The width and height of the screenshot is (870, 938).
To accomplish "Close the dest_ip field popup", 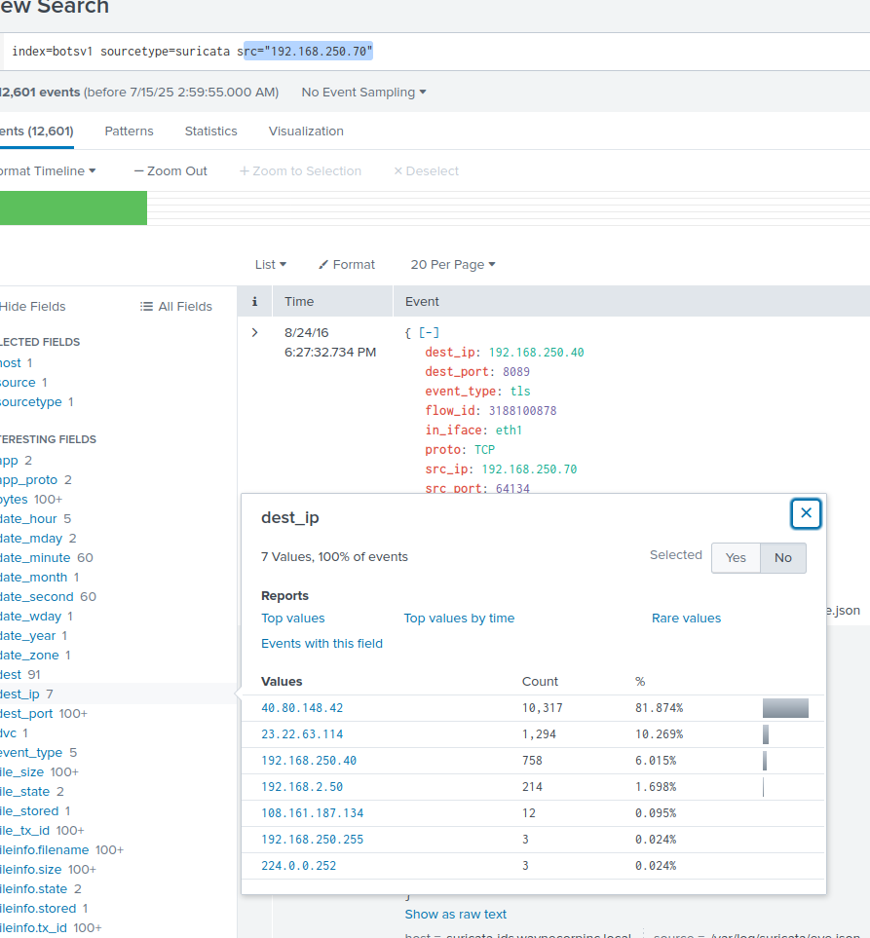I will pos(806,513).
